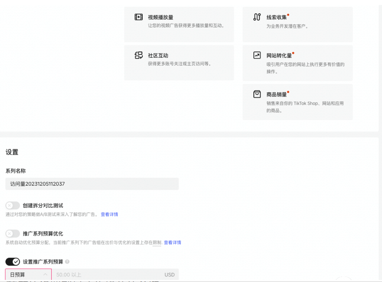Click the budget amount field showing 50.00 以上

115,275
